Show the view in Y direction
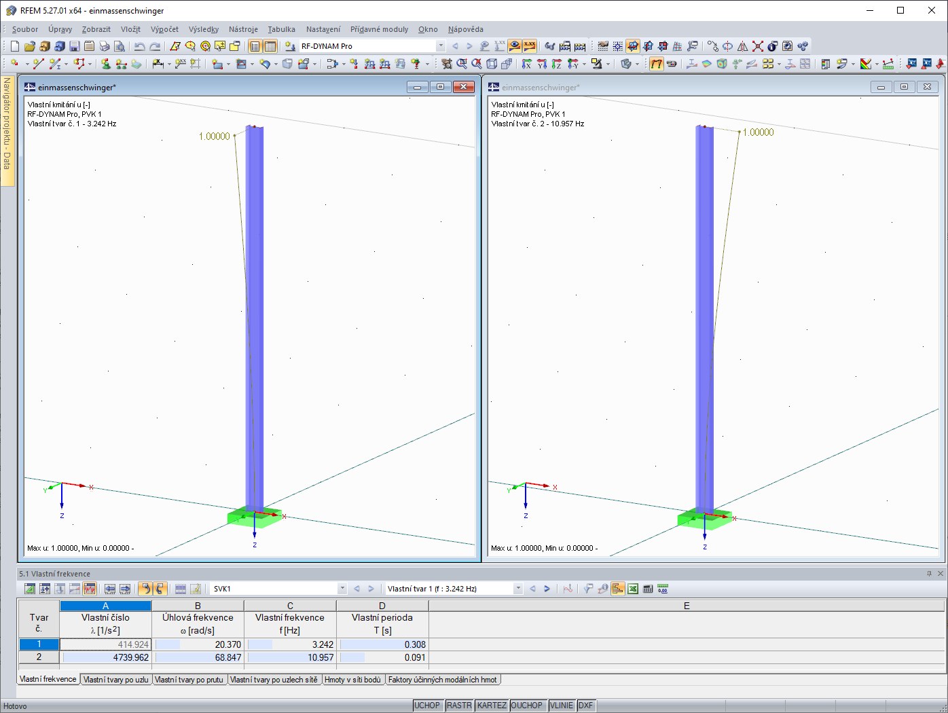Screen dimensions: 948x713 pos(542,64)
